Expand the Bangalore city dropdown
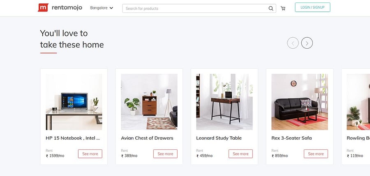Viewport: 370px width, 176px height. 102,8
